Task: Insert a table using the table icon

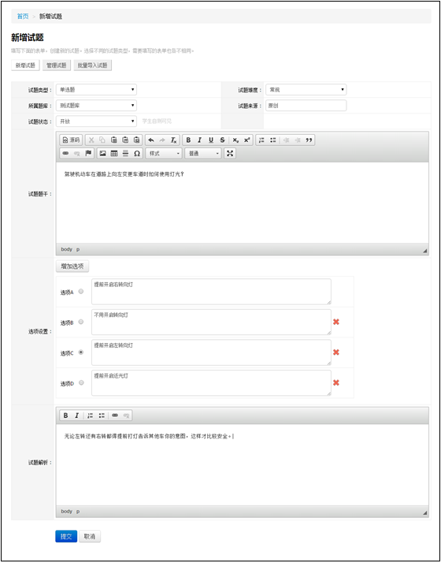Action: pos(114,153)
